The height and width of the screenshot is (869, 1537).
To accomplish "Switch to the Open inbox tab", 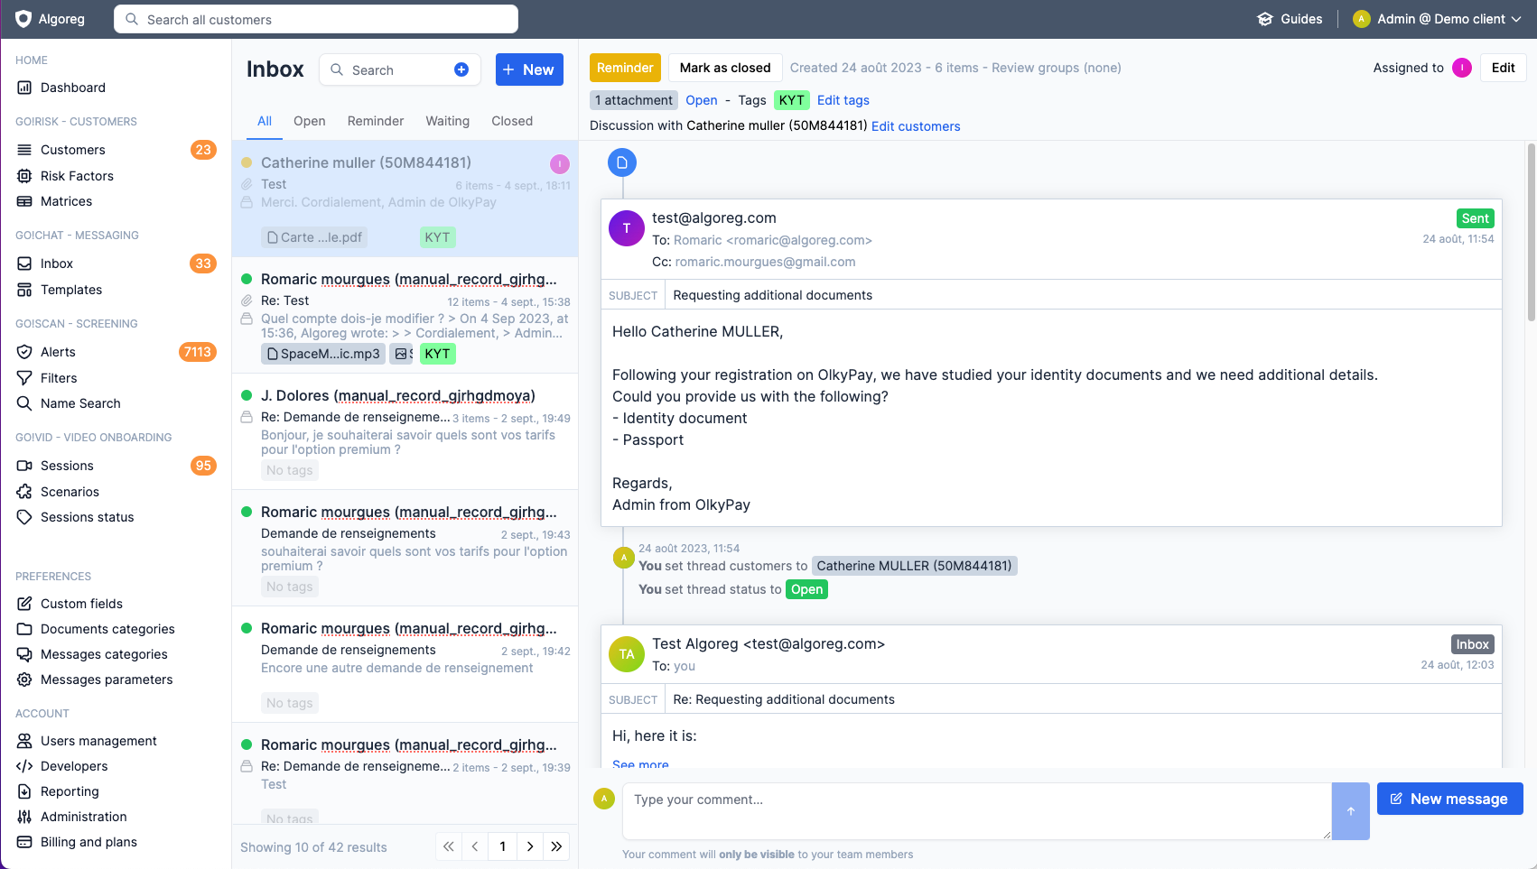I will (310, 121).
